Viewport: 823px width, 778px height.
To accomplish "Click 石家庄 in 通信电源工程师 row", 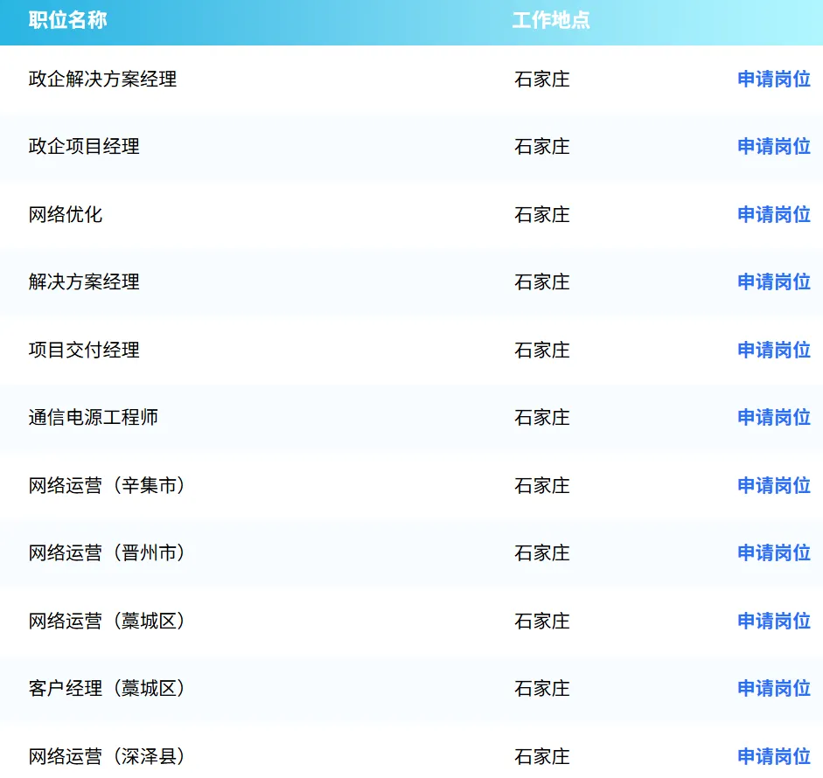I will (542, 418).
